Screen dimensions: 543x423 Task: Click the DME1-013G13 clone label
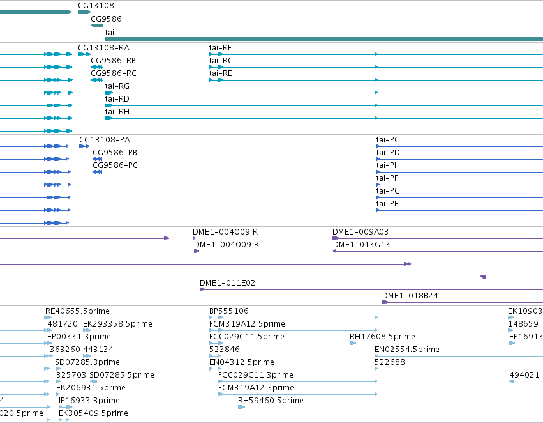361,245
